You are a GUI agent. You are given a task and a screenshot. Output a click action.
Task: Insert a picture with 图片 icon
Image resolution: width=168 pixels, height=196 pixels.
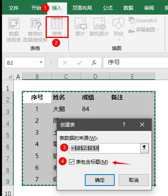(80, 27)
